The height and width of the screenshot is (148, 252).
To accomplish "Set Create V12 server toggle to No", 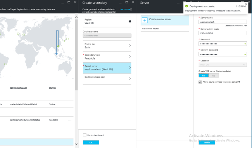I will (x=214, y=75).
